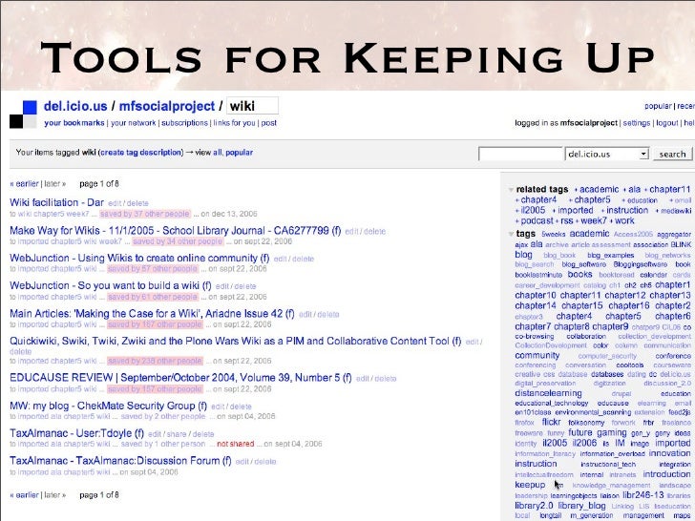Screen dimensions: 695x521
Task: Select the chapter10 tag
Action: coord(536,295)
